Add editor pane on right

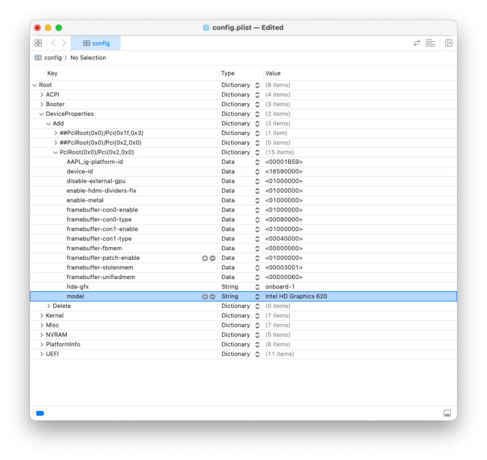coord(448,43)
